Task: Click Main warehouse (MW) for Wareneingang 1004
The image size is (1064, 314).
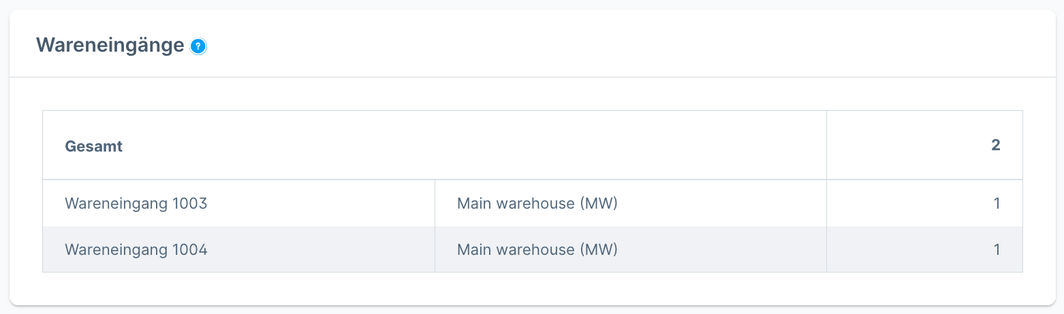Action: (537, 249)
